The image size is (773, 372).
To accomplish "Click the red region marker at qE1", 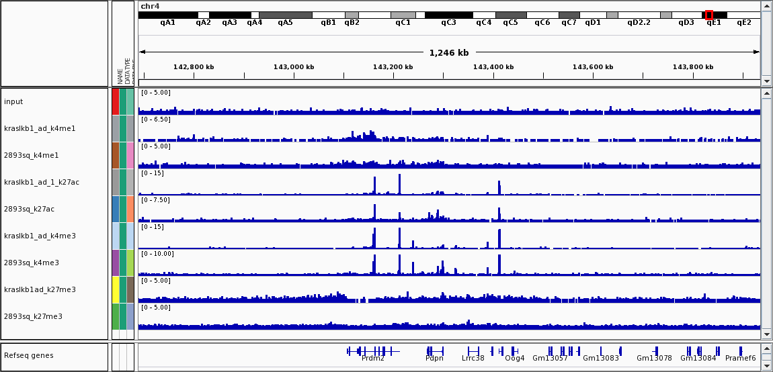I will 709,15.
